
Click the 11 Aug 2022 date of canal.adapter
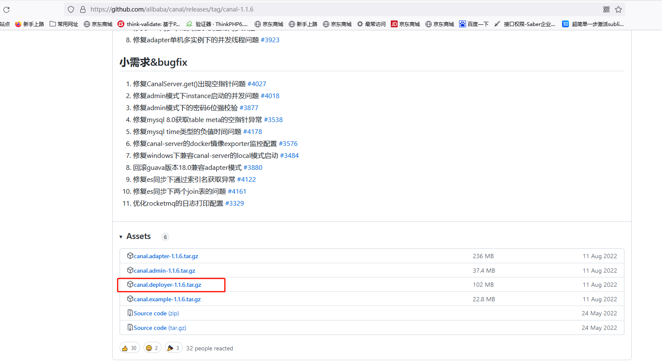(x=600, y=256)
